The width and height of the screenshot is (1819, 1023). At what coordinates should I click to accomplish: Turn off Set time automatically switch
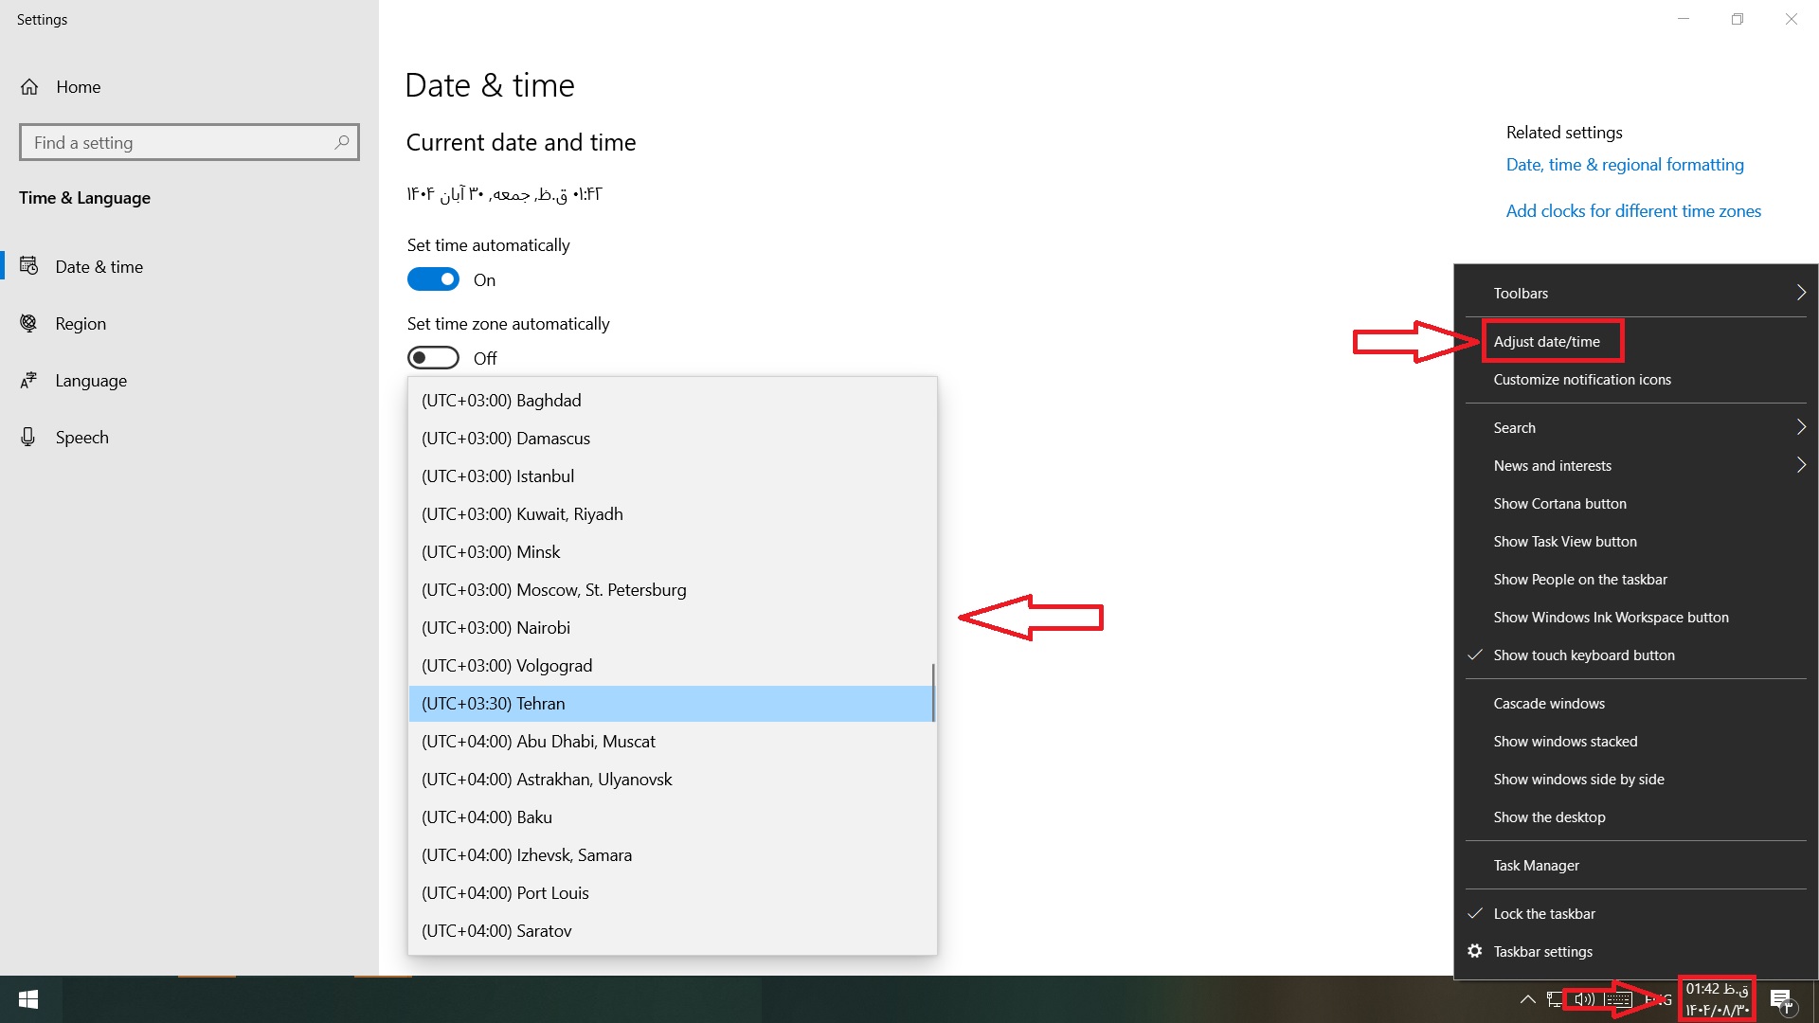pos(433,280)
